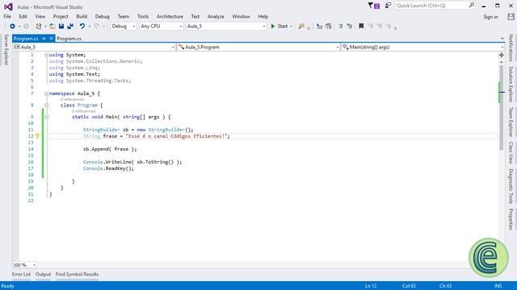Toggle the pin on the active Program.cs tab
Viewport: 517px width, 290px height.
coord(44,39)
